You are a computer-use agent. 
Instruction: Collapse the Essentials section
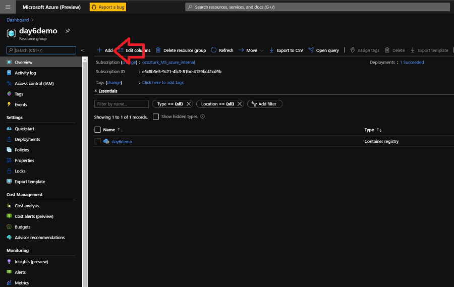[x=96, y=91]
